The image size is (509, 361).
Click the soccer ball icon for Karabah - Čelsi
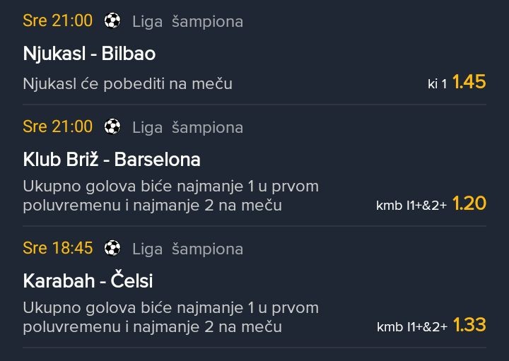click(112, 249)
